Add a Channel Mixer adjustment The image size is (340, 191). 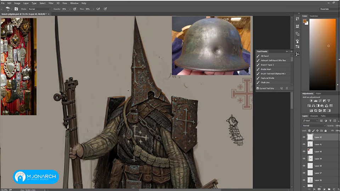click(x=327, y=106)
